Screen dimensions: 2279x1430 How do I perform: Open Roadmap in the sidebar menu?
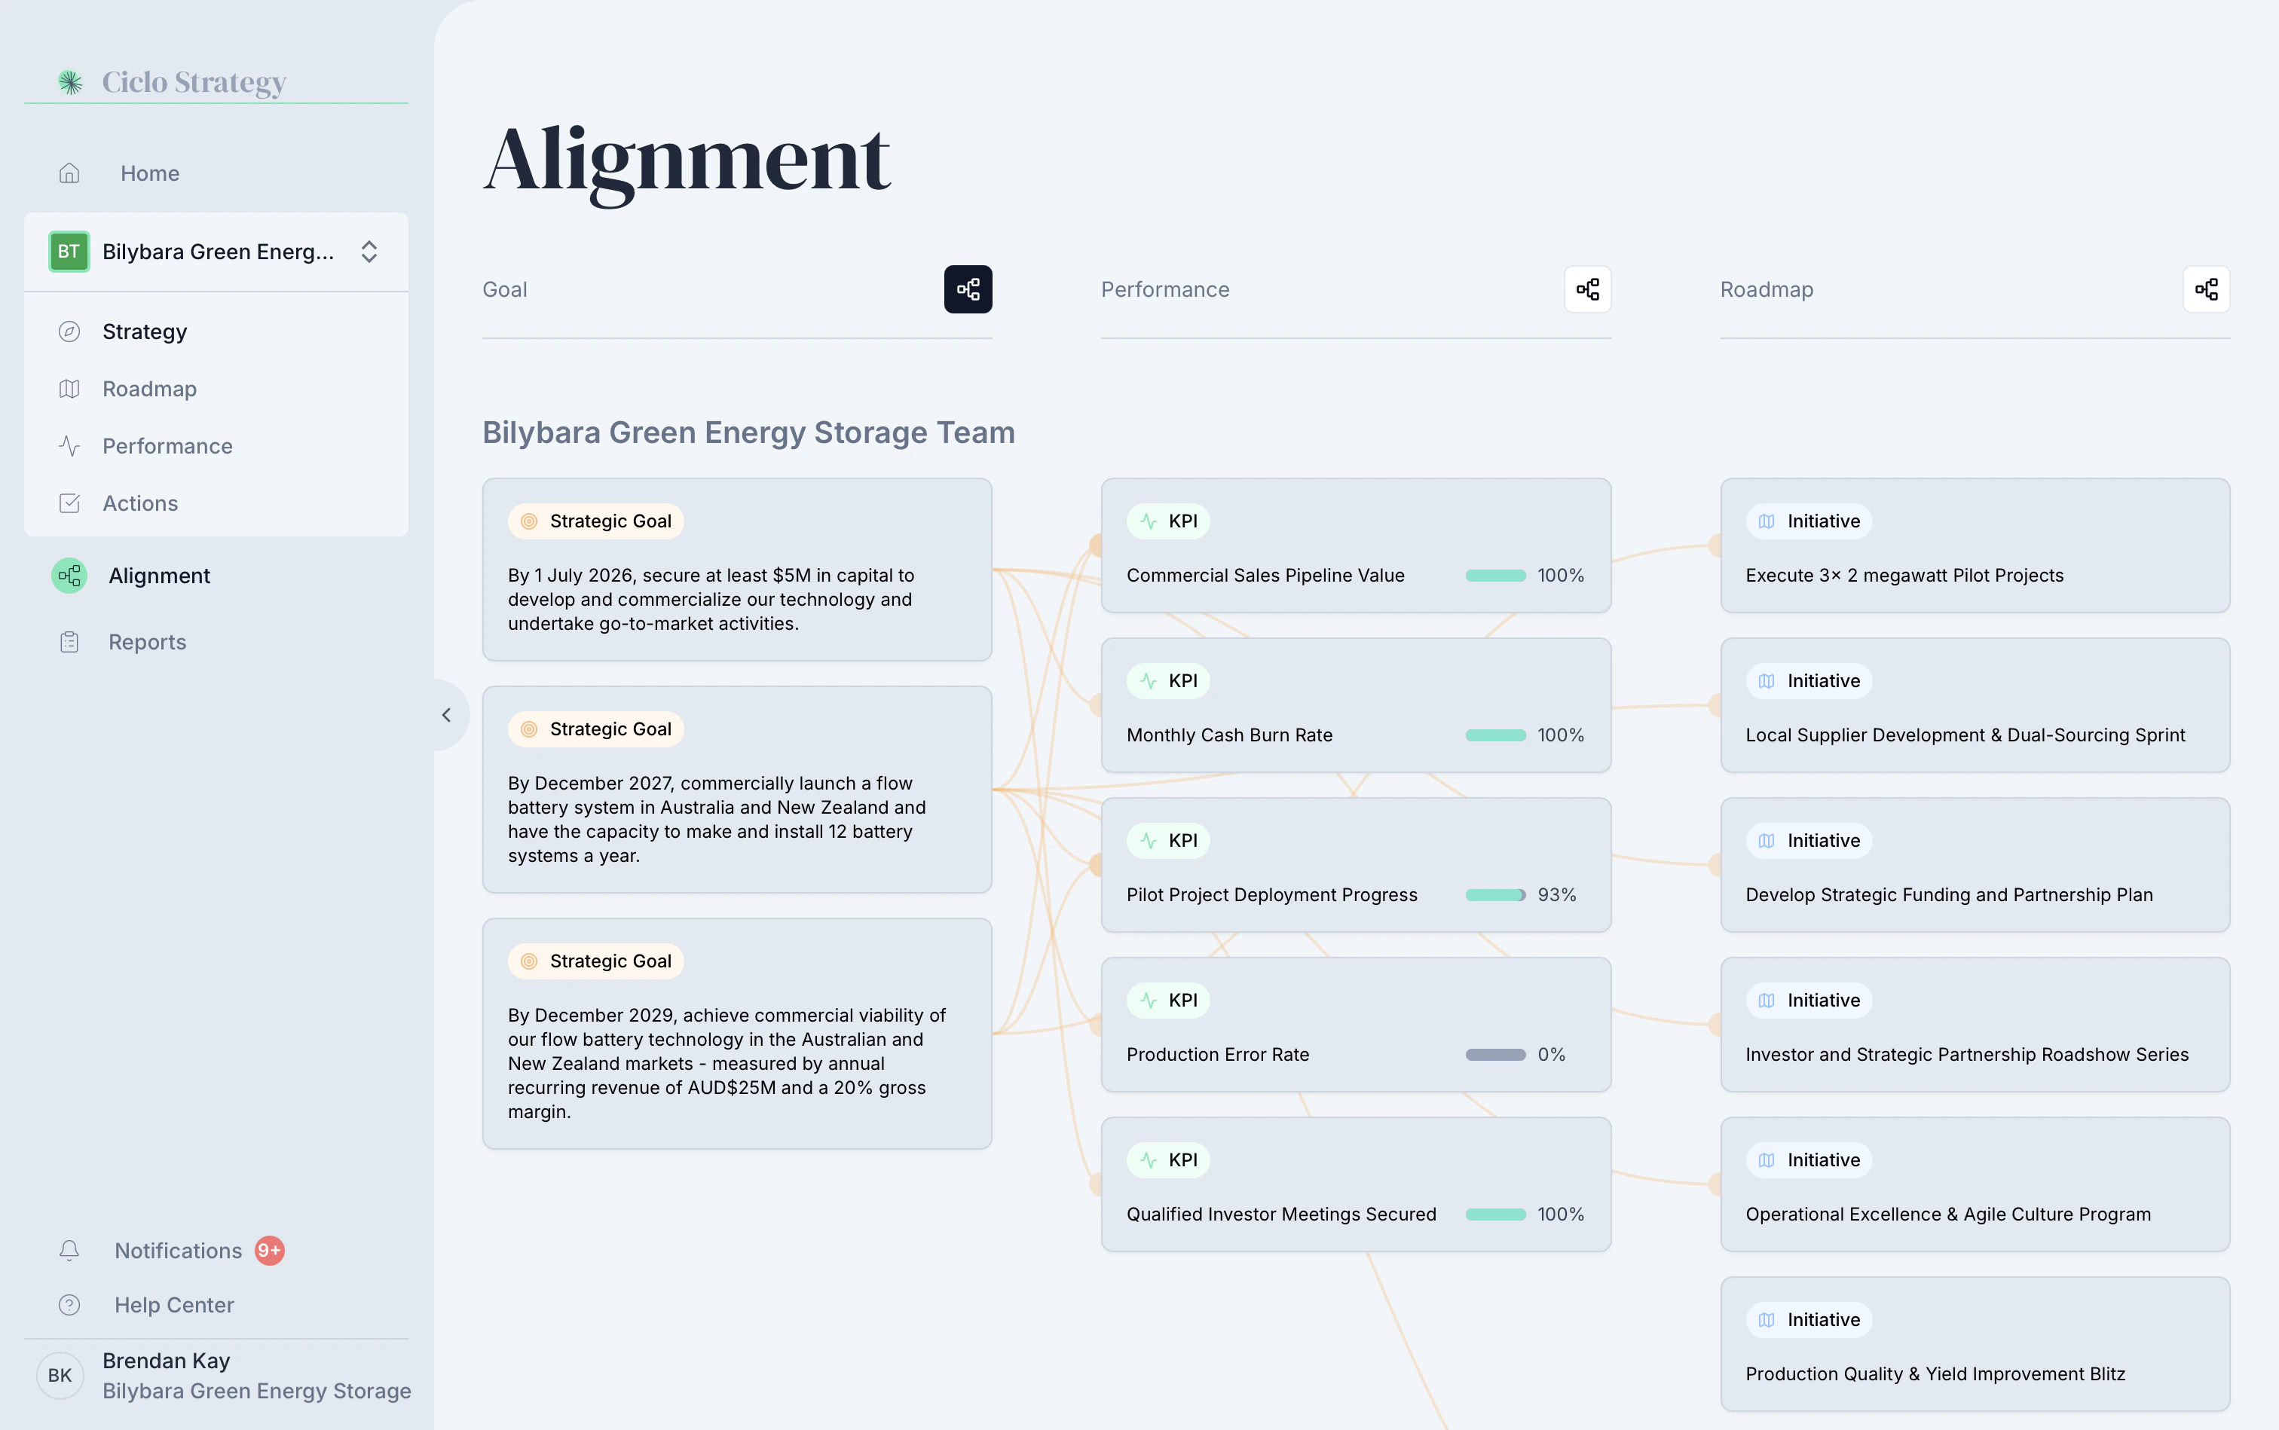click(149, 389)
